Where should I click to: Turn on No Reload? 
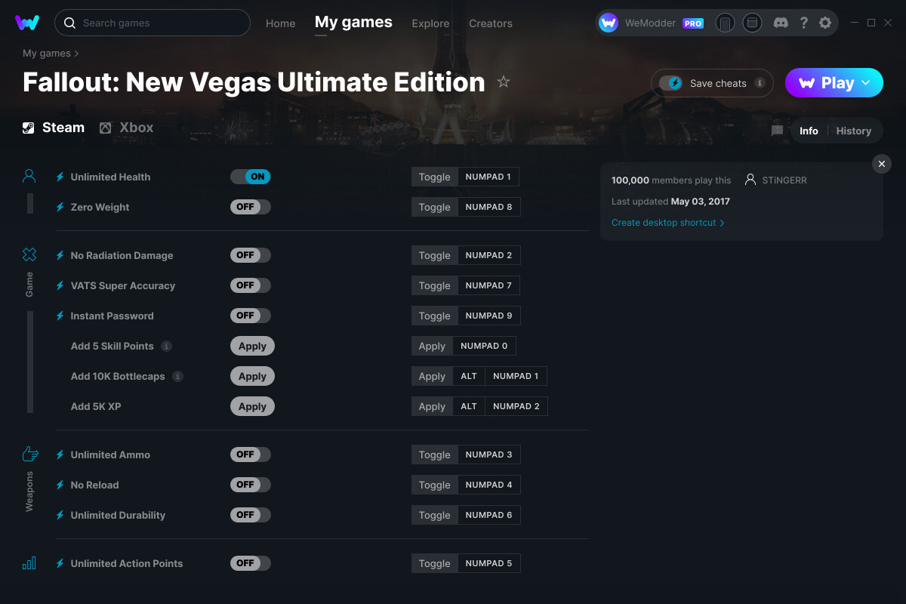click(x=250, y=484)
